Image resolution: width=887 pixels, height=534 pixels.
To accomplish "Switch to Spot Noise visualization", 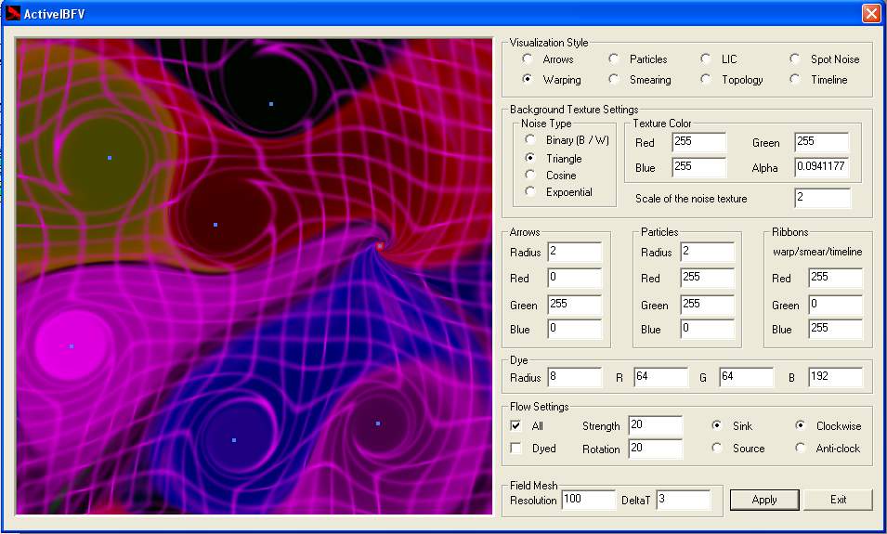I will tap(795, 59).
